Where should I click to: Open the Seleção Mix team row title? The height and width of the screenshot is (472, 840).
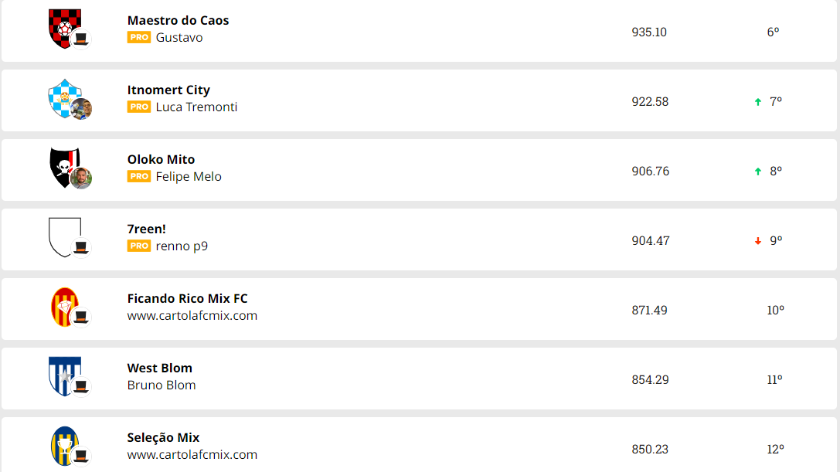[x=163, y=438]
